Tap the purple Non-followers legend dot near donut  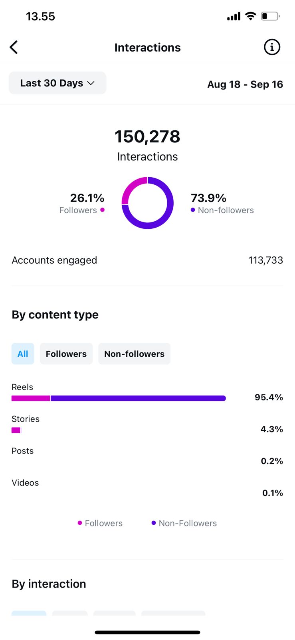coord(193,210)
